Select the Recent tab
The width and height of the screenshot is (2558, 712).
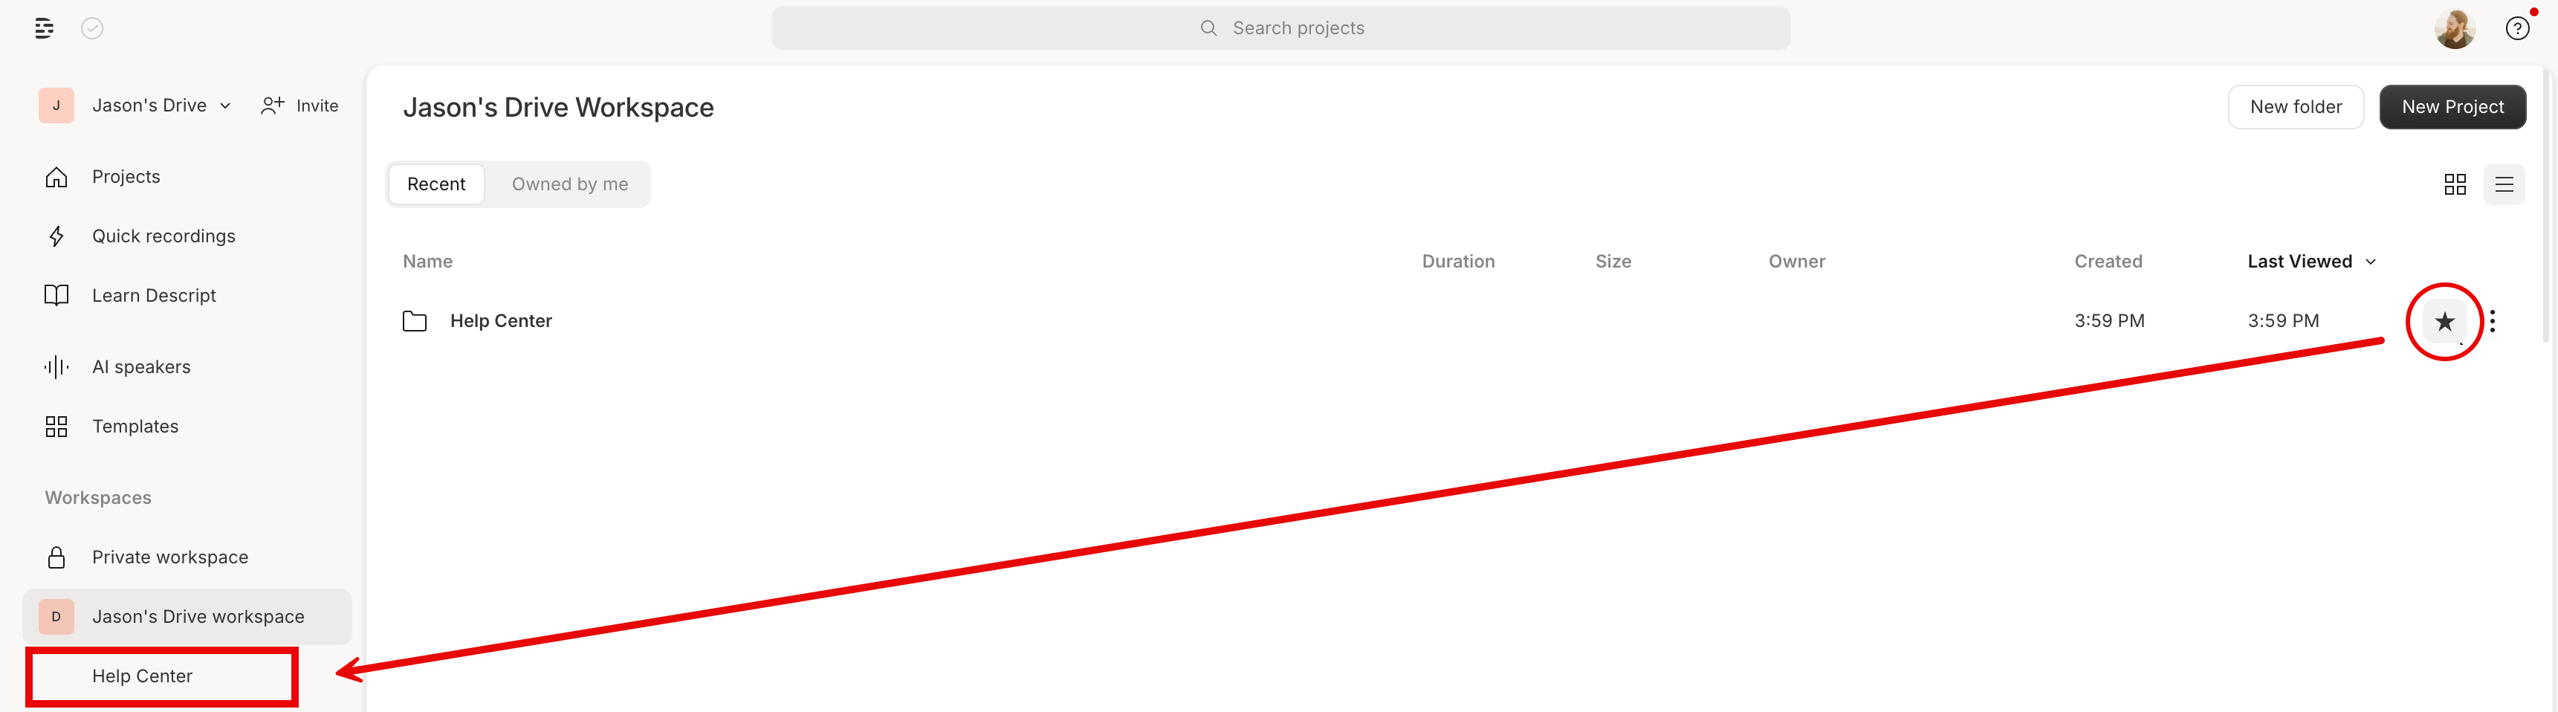pyautogui.click(x=436, y=185)
